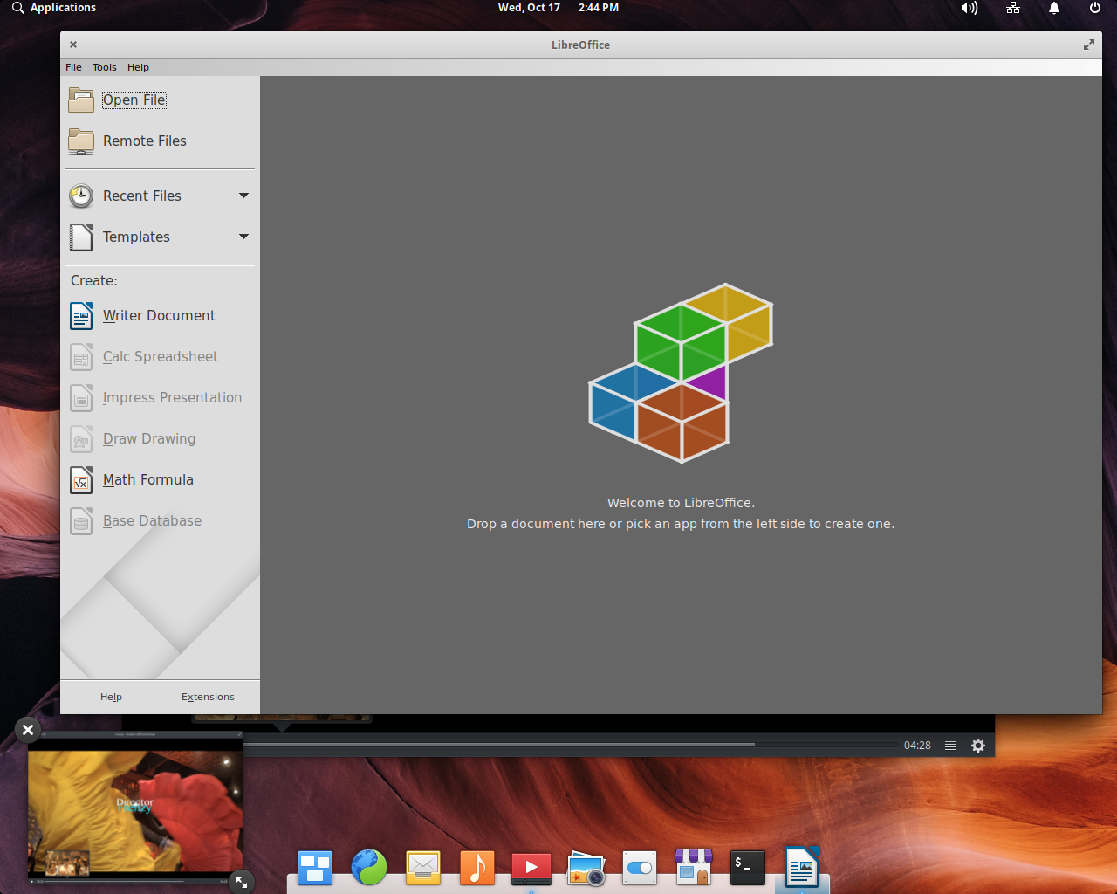Open the Tools menu
This screenshot has width=1117, height=894.
pyautogui.click(x=105, y=67)
